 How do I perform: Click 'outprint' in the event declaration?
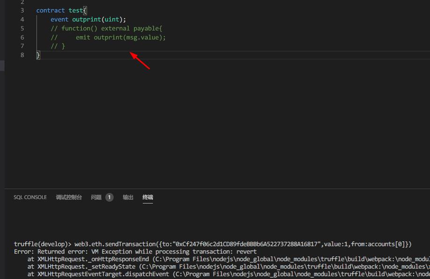[x=87, y=20]
